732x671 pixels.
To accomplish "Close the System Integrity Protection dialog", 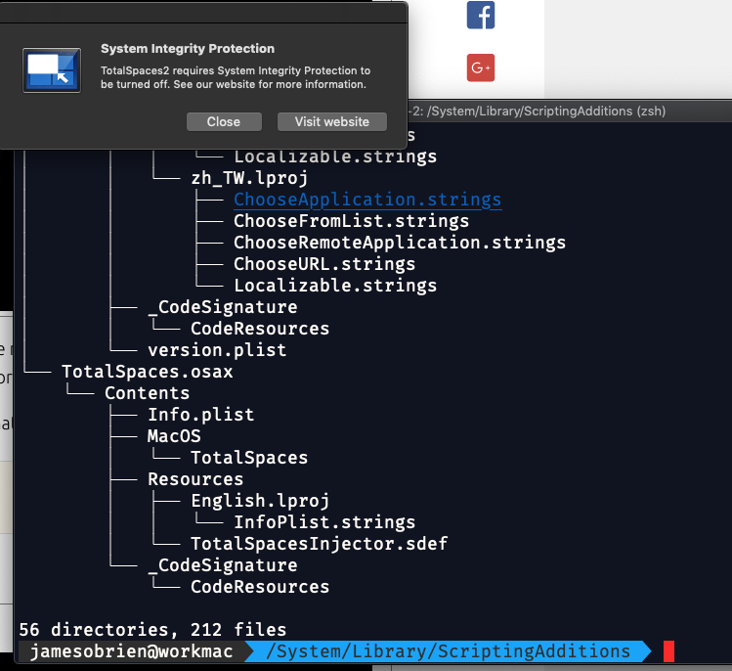I will [224, 122].
